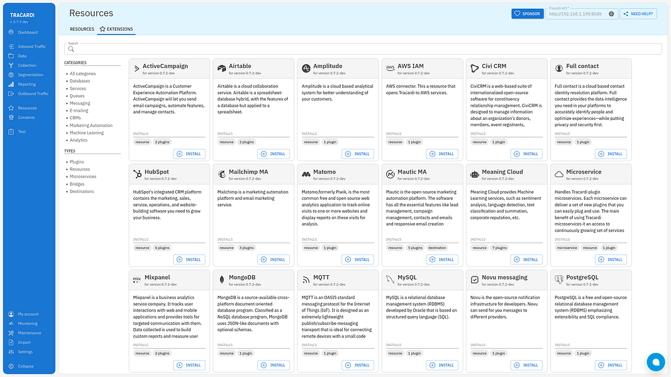
Task: Install the MongoDB extension
Action: (x=274, y=365)
